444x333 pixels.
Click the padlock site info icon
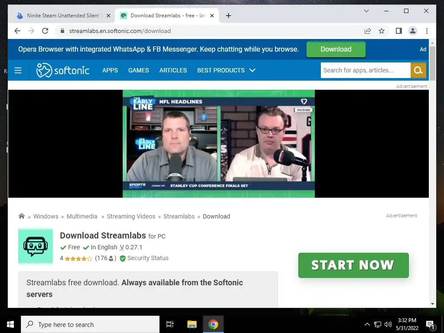[62, 31]
